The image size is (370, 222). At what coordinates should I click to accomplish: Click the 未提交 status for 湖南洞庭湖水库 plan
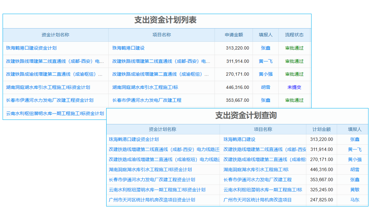pyautogui.click(x=294, y=87)
